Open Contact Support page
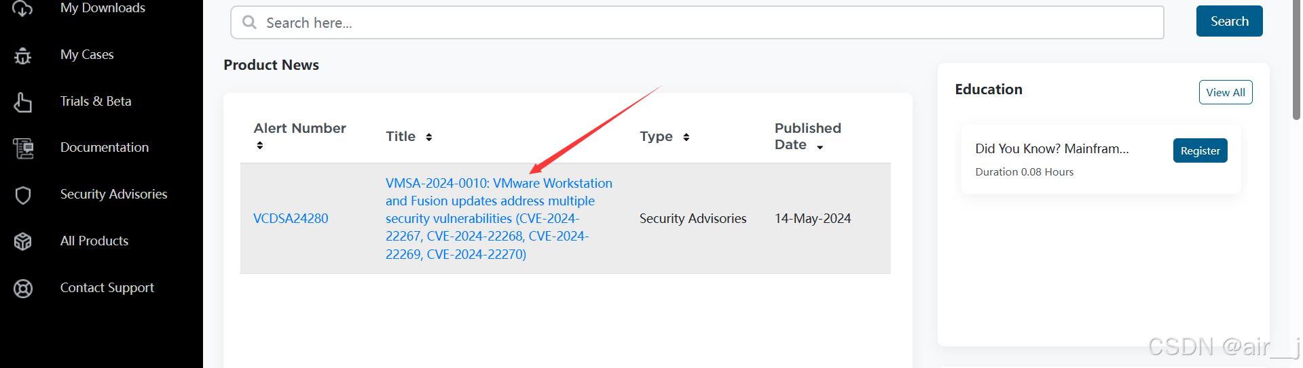This screenshot has width=1303, height=368. (x=107, y=288)
